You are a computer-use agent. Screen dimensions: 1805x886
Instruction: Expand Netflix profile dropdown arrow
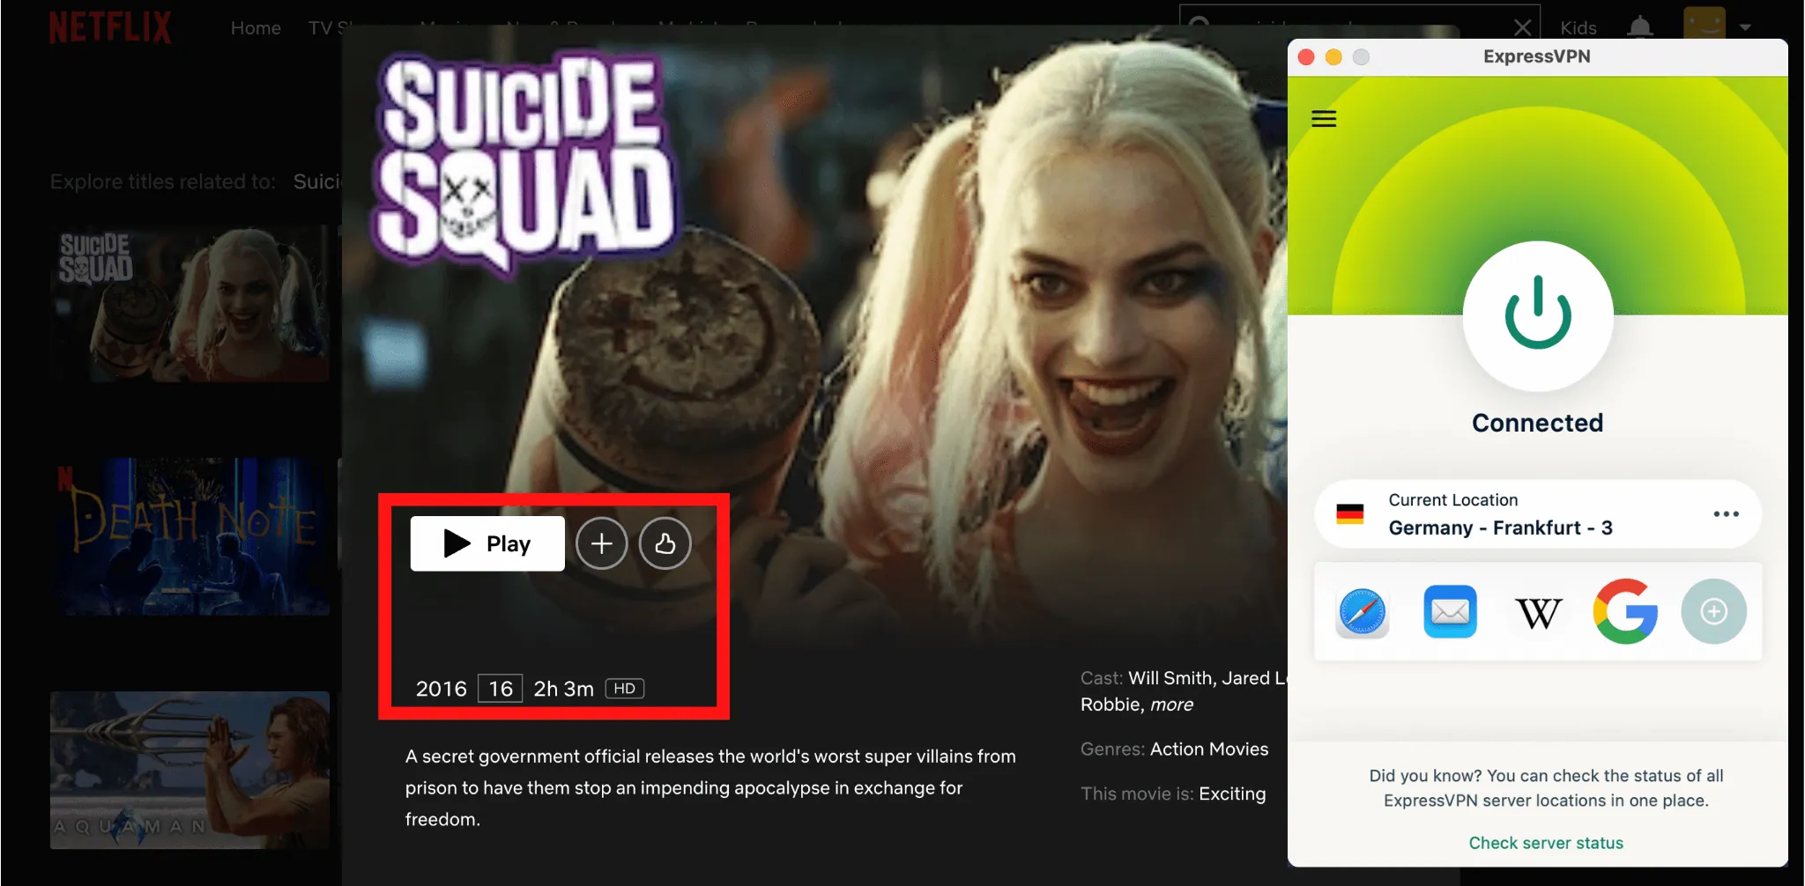(1745, 27)
